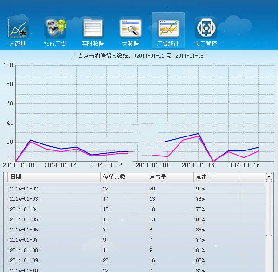
Task: Click the 81% click rate cell
Action: tap(200, 250)
